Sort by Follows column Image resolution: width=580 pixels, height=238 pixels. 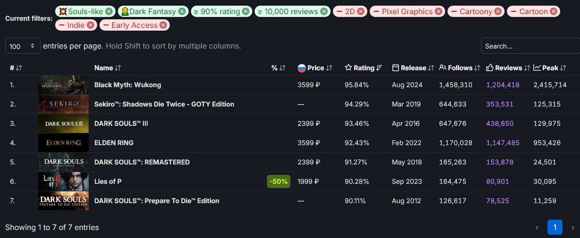(x=460, y=68)
